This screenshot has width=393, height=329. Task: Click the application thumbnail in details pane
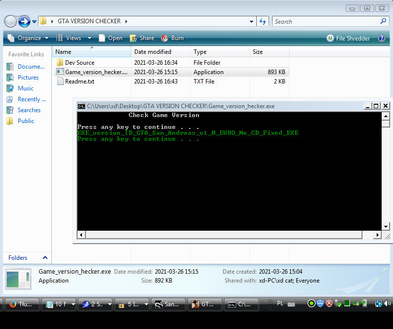point(18,279)
